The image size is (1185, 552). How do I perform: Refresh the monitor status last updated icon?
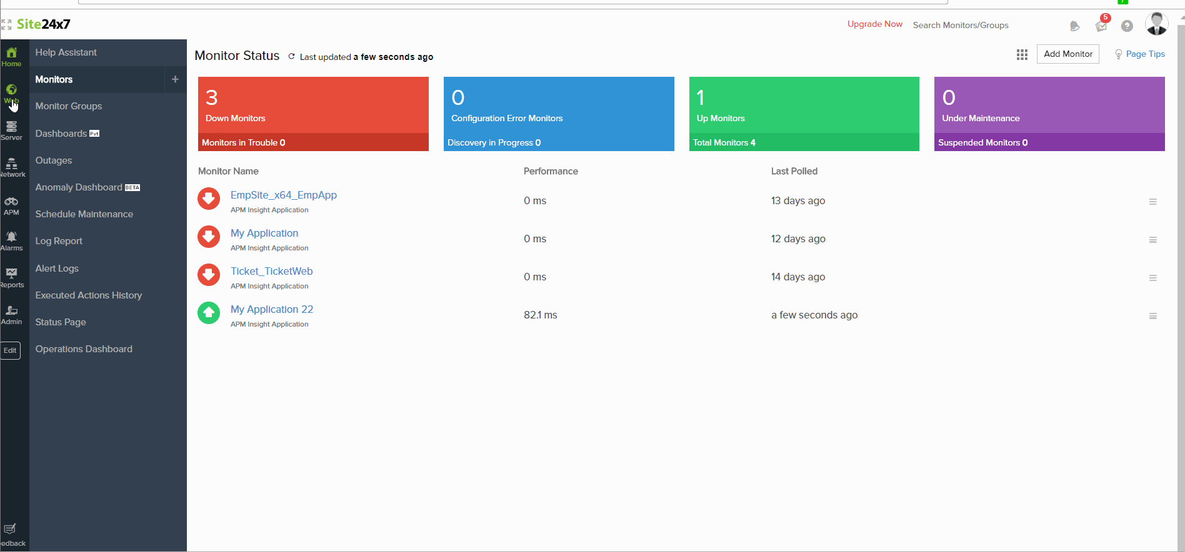pos(291,56)
